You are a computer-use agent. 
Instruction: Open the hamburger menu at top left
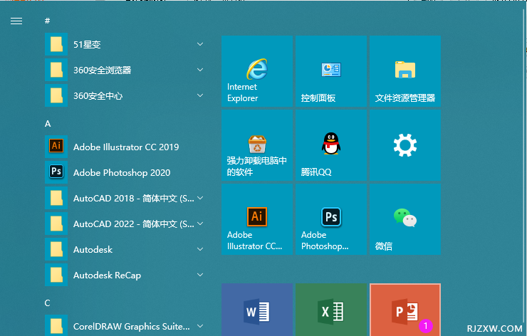[x=16, y=21]
